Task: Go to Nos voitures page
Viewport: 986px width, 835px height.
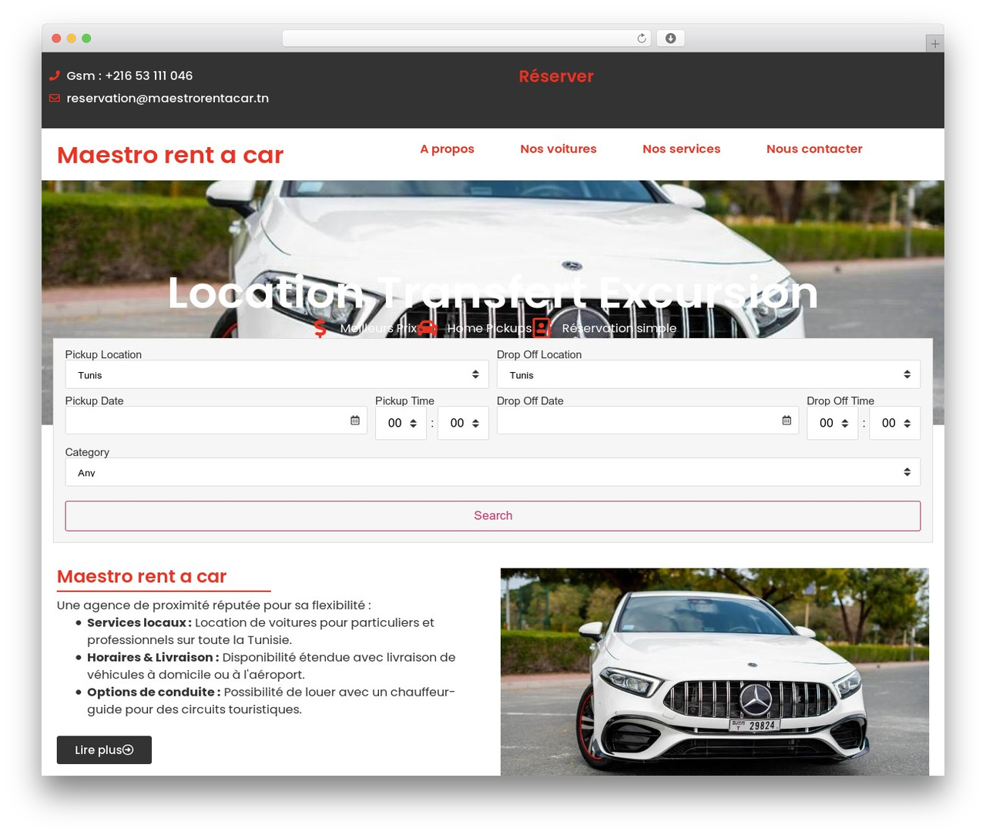Action: pos(558,149)
